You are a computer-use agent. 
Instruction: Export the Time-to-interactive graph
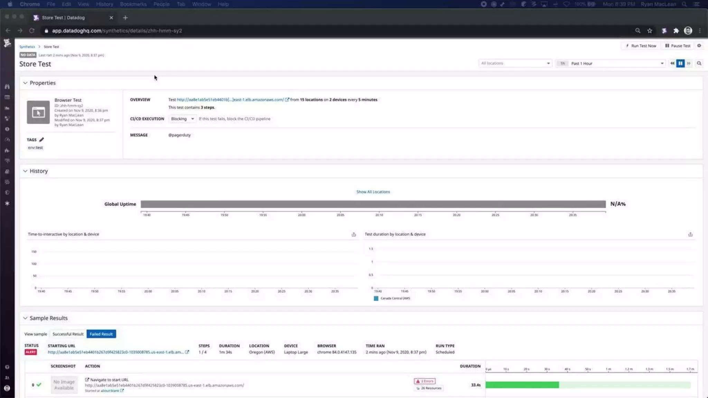pyautogui.click(x=354, y=235)
